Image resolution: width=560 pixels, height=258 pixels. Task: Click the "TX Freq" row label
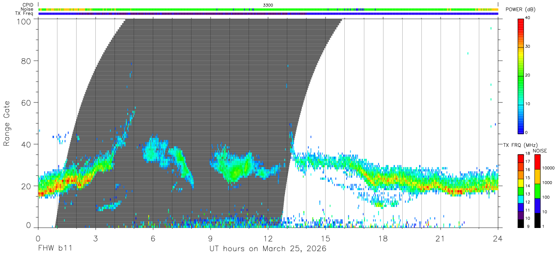click(25, 14)
